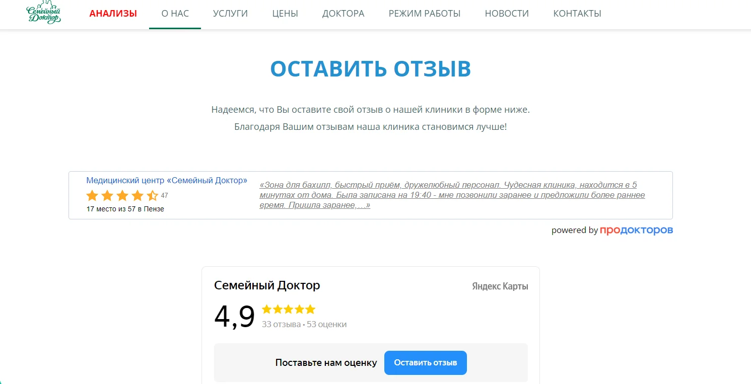Click the ОСТАВИТЬ ОТЗЫВ heading
751x384 pixels.
[371, 69]
